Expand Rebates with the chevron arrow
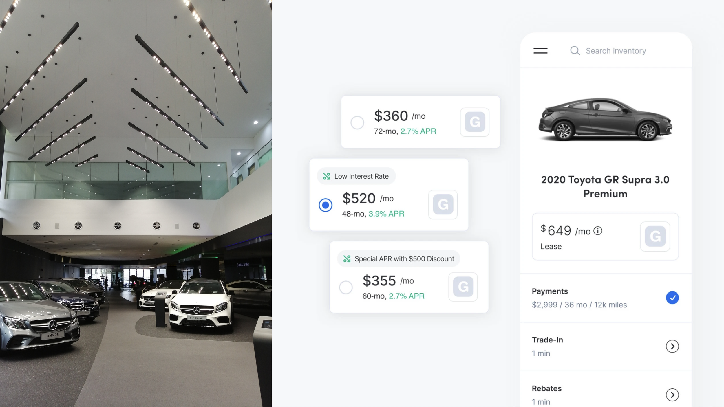The height and width of the screenshot is (407, 724). (x=672, y=395)
